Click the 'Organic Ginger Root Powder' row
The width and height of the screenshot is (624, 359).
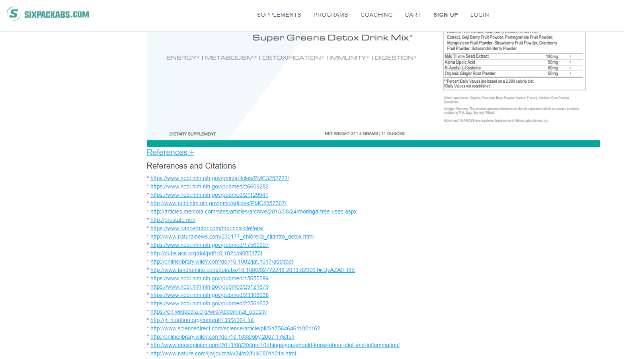coord(513,74)
